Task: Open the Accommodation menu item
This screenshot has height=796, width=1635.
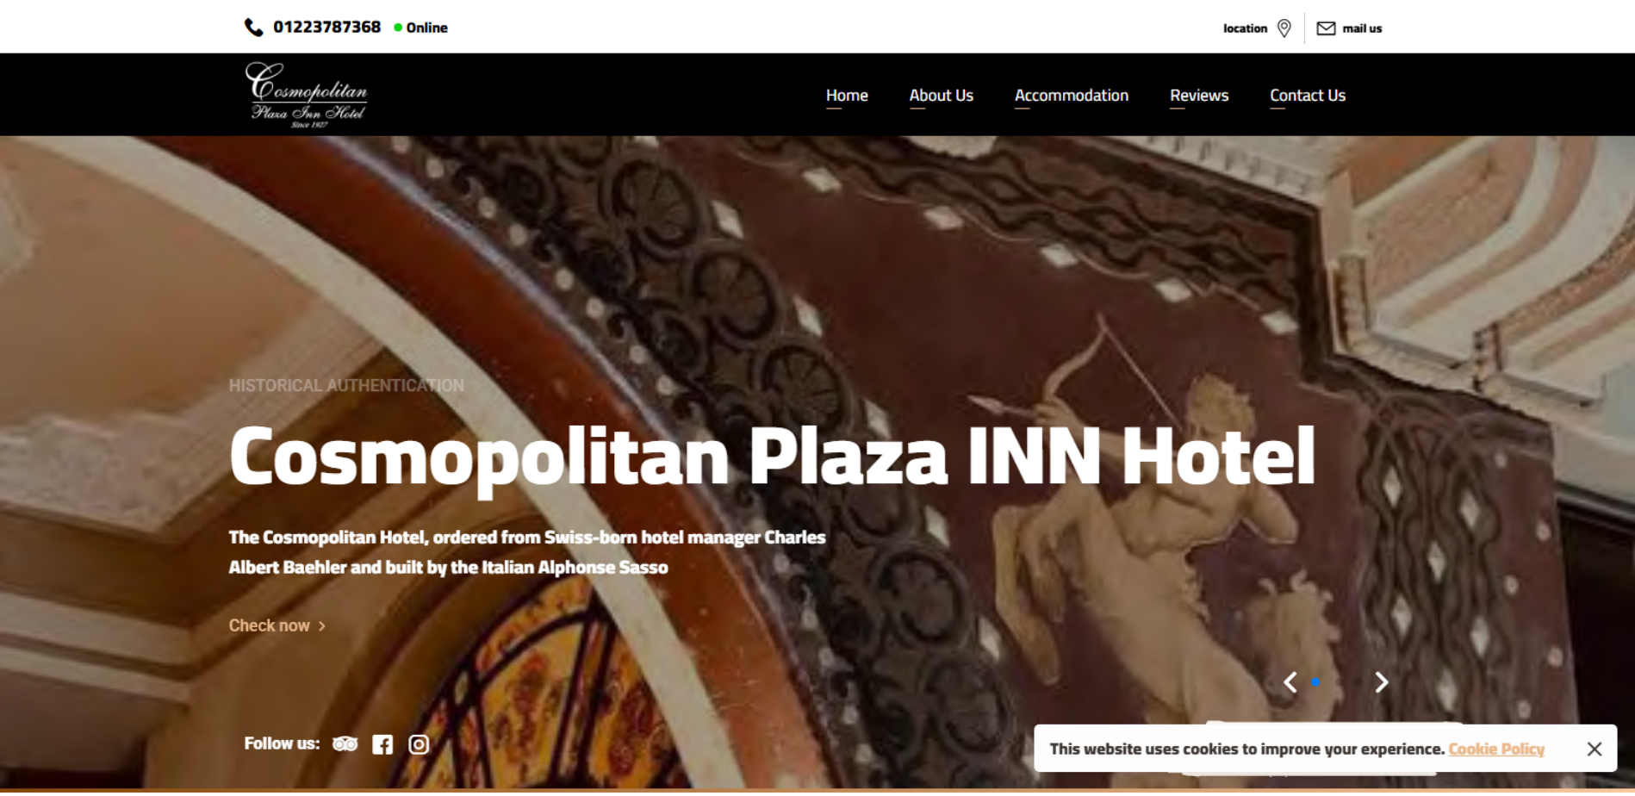Action: (1071, 96)
